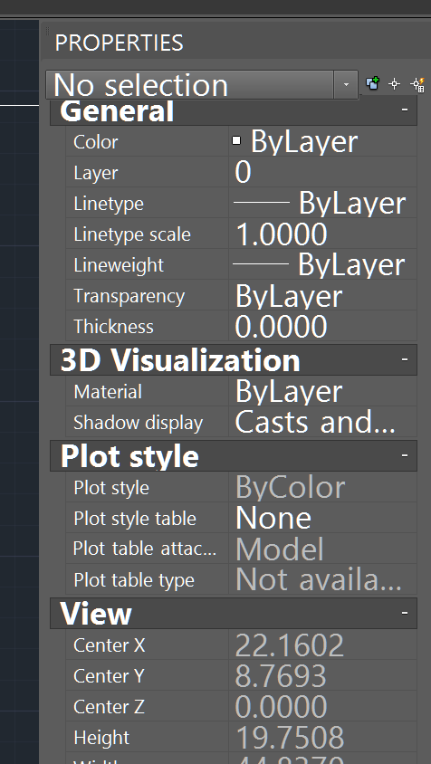Toggle PICKADD value icon
The image size is (431, 764).
coord(373,84)
